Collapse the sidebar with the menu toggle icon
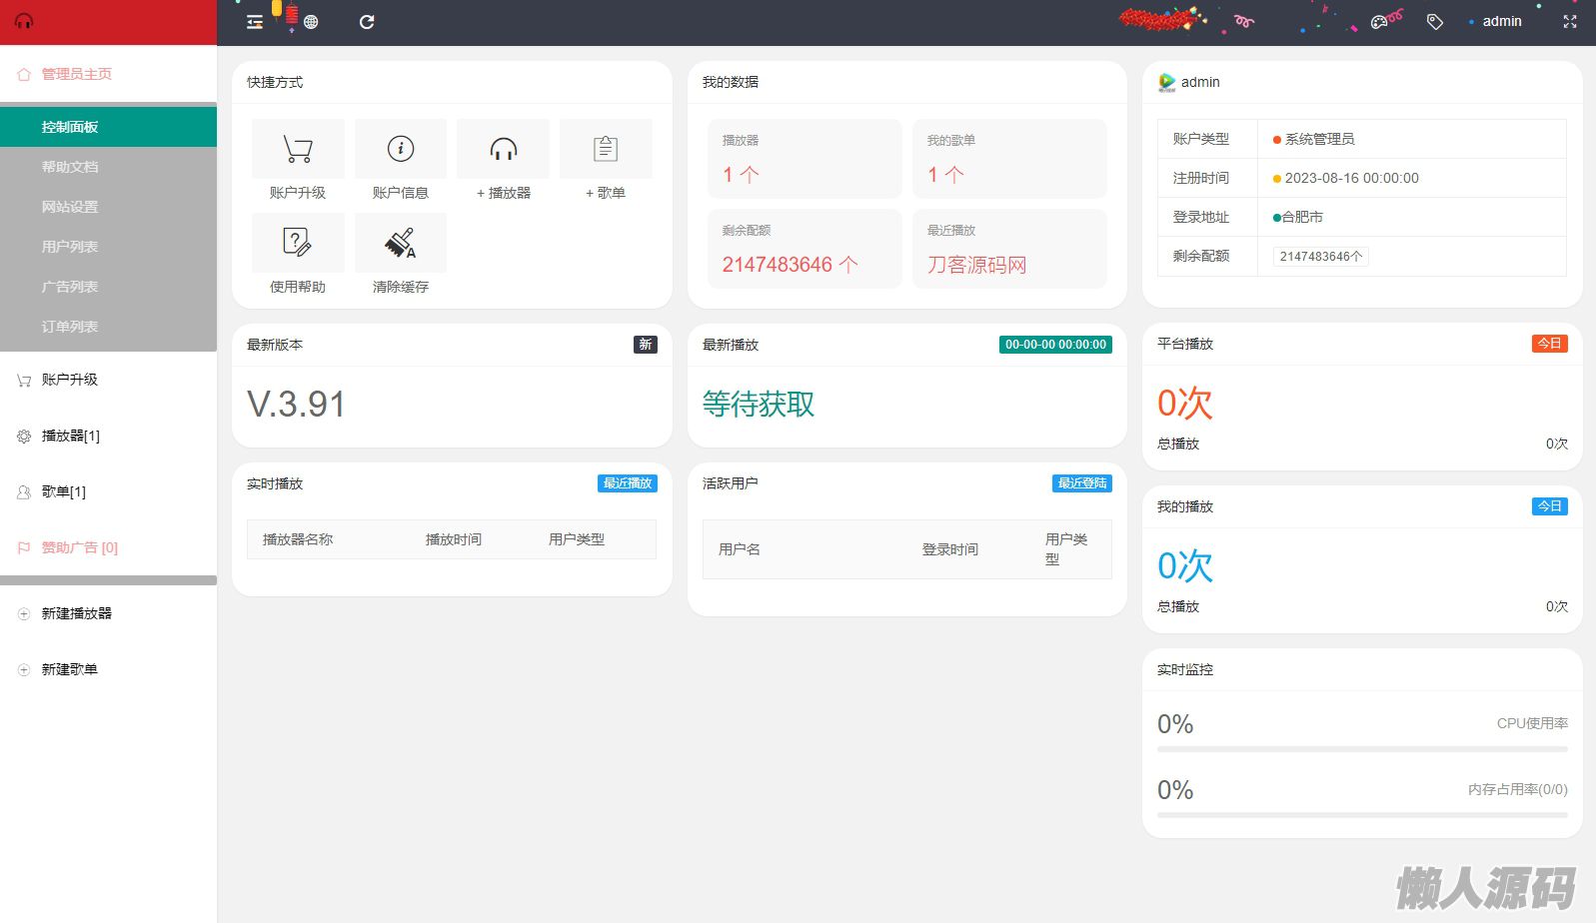The image size is (1596, 923). coord(255,22)
